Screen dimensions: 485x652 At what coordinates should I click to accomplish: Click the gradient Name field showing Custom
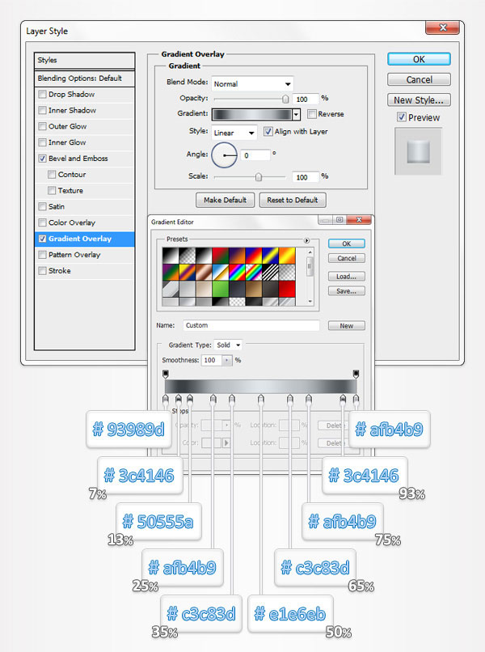[x=251, y=325]
